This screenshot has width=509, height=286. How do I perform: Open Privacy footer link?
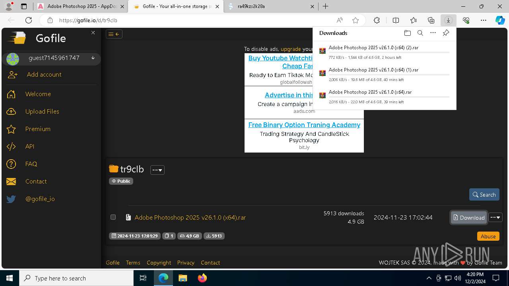(186, 263)
